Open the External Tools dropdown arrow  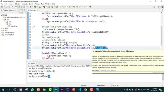[x=46, y=7]
